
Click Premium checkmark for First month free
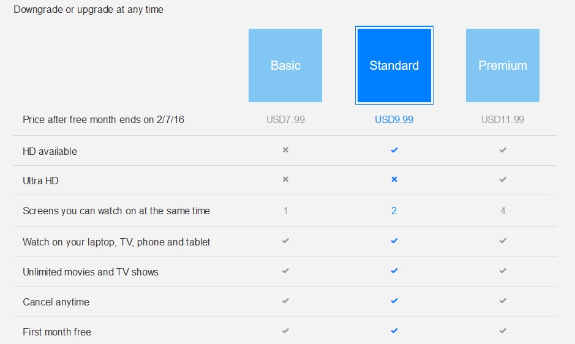503,331
